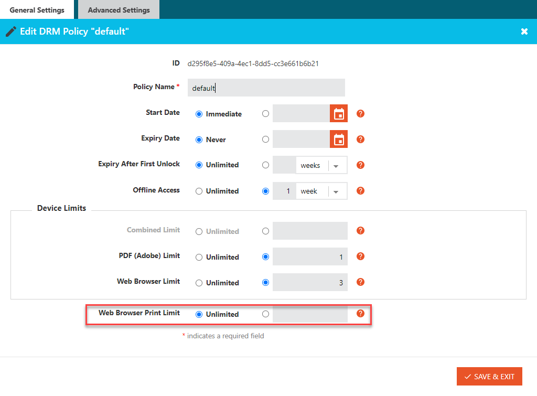
Task: Click the PDF (Adobe) Limit value field
Action: 310,256
